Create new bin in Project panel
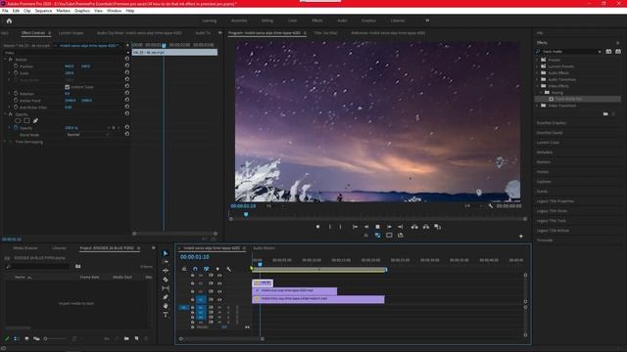Image resolution: width=627 pixels, height=352 pixels. [x=126, y=338]
